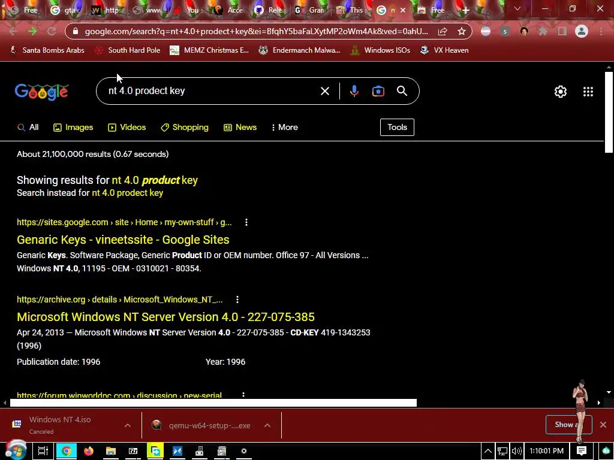Image resolution: width=614 pixels, height=460 pixels.
Task: Open the Tools button
Action: [x=397, y=127]
